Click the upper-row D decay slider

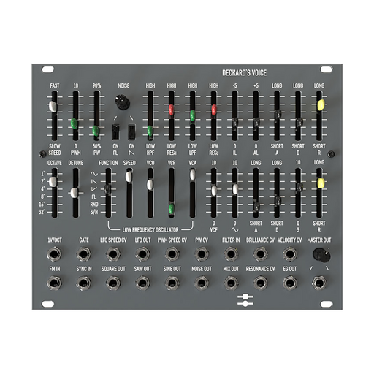[299, 123]
